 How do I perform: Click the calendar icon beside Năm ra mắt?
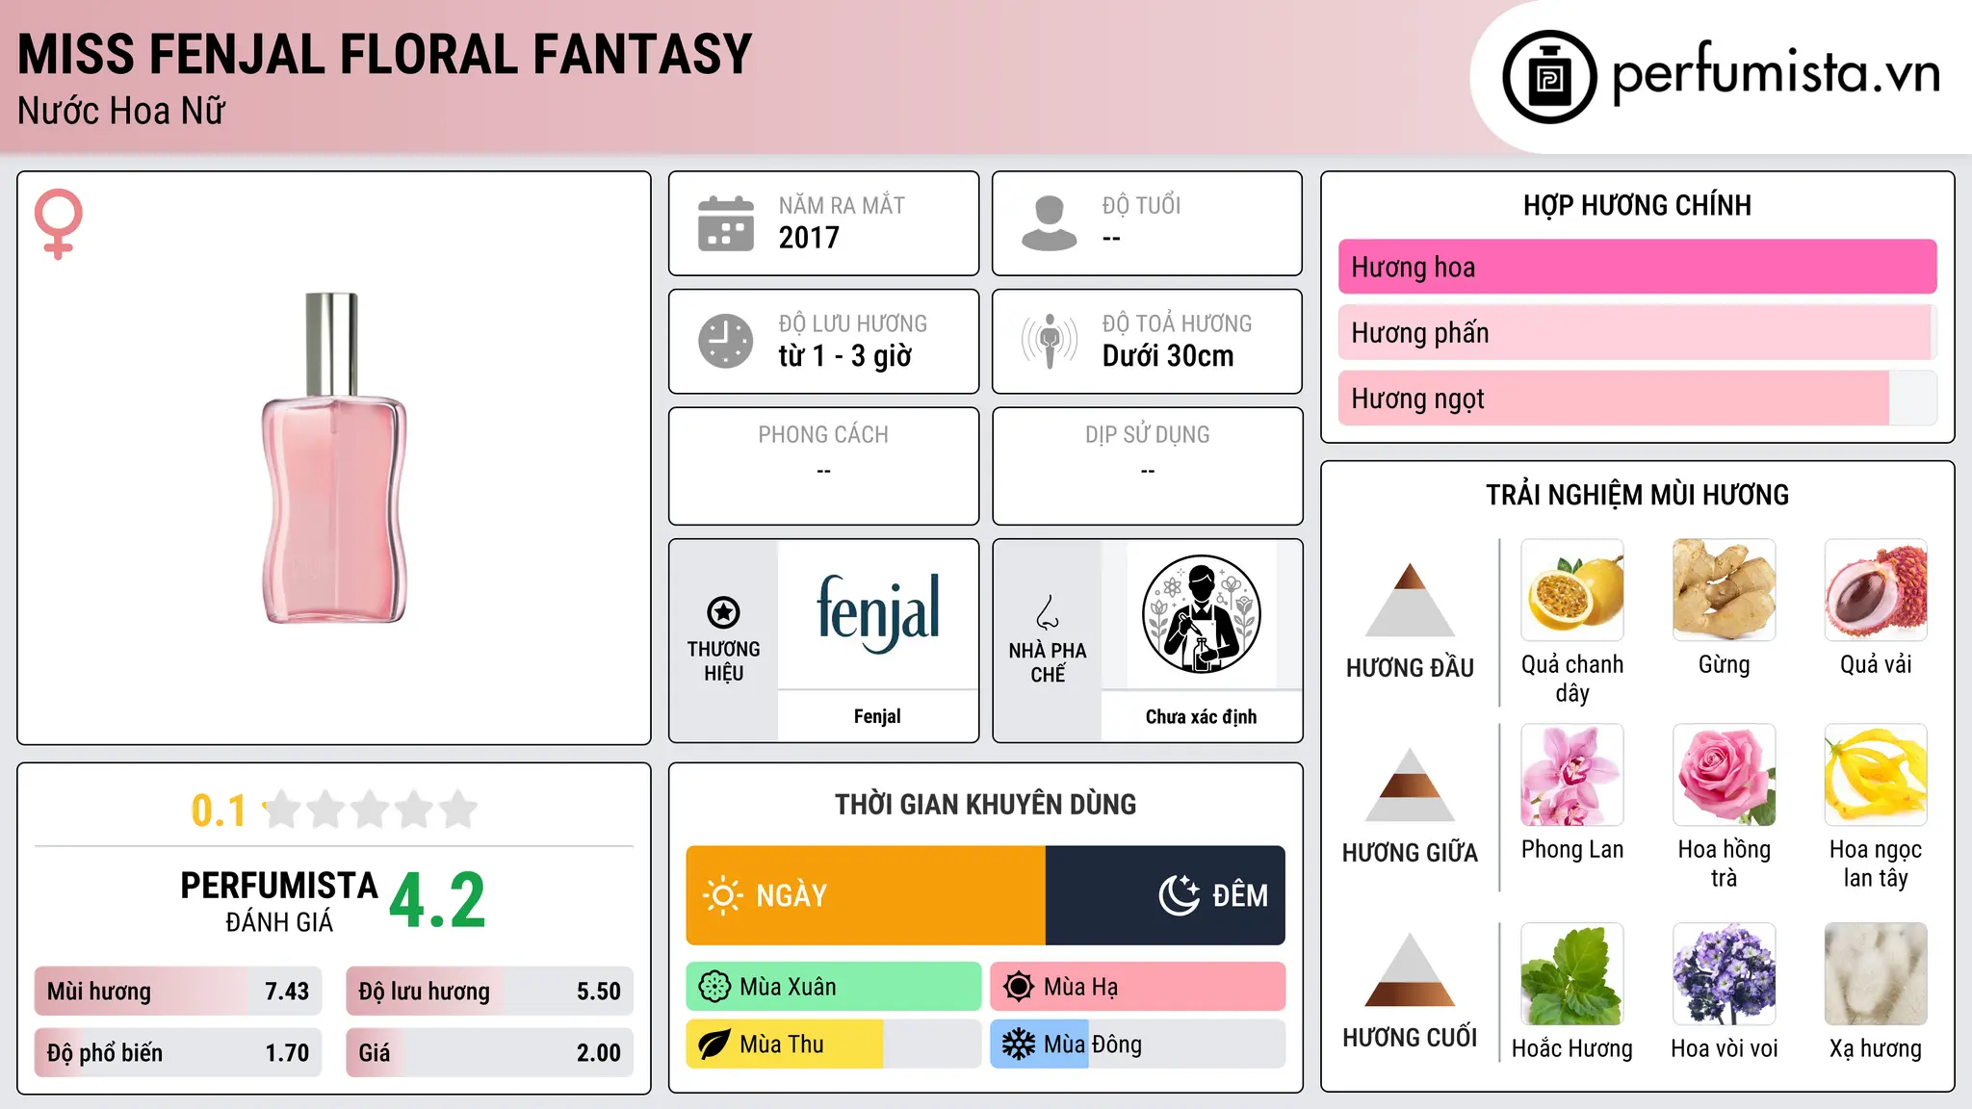[726, 223]
